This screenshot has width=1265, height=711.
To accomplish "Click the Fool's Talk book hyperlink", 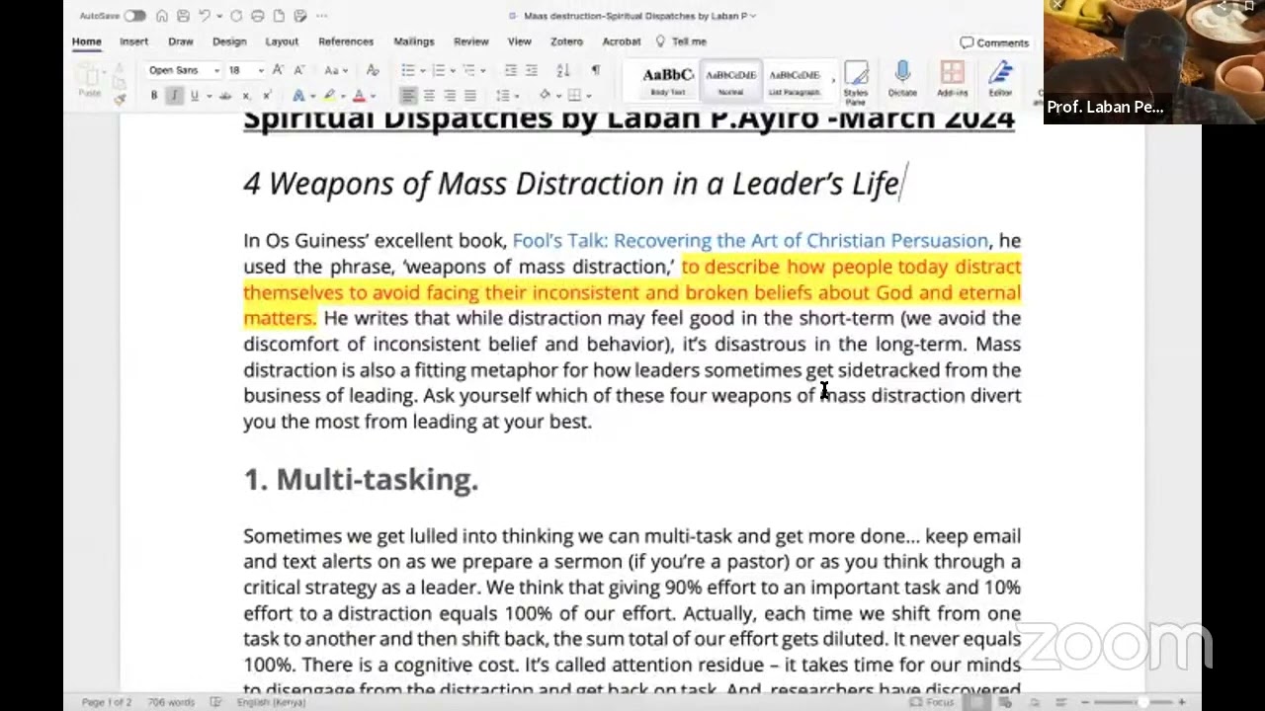I will click(x=750, y=240).
